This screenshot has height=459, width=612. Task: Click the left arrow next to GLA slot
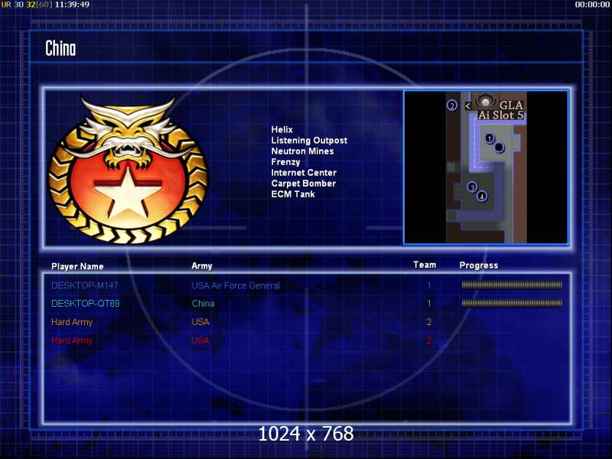pos(467,106)
